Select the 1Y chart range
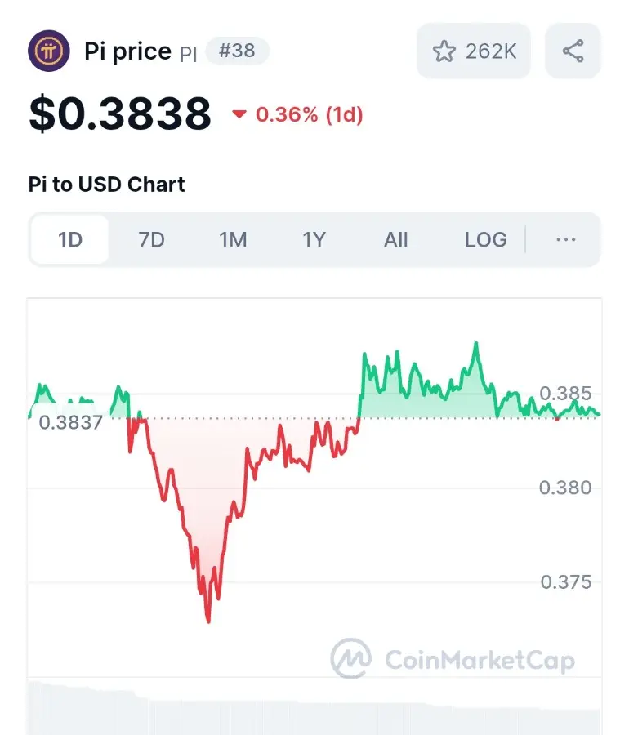Image resolution: width=629 pixels, height=735 pixels. (314, 239)
